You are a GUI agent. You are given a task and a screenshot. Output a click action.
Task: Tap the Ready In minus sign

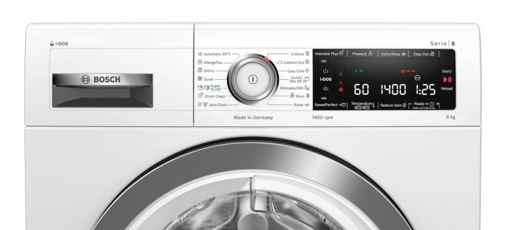coord(411,104)
